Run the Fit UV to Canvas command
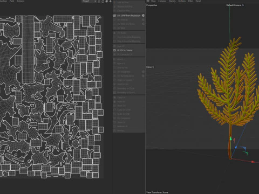This screenshot has height=194, width=259. click(x=129, y=50)
